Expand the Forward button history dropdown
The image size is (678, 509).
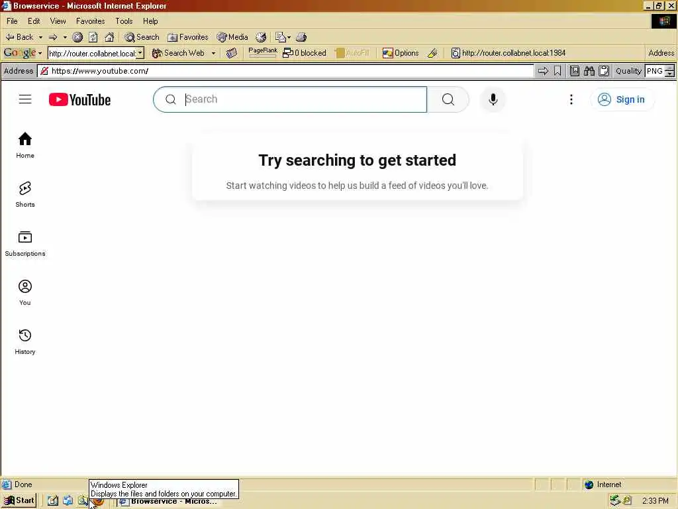coord(65,38)
